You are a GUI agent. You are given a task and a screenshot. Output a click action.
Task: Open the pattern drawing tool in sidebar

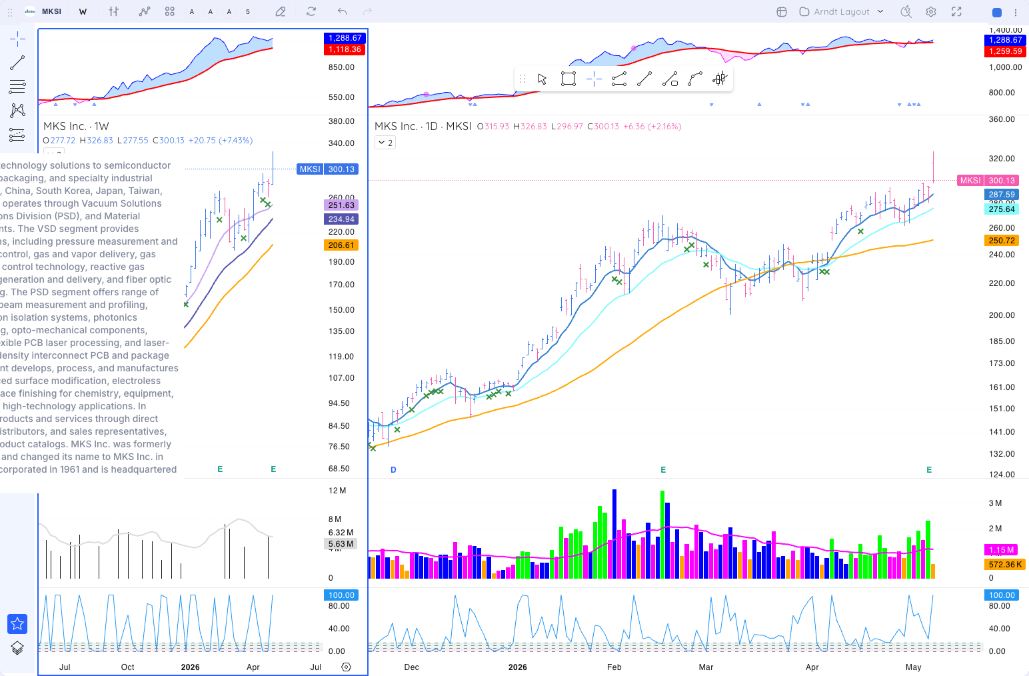[x=17, y=110]
